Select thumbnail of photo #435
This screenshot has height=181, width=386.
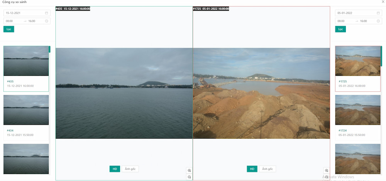point(26,61)
